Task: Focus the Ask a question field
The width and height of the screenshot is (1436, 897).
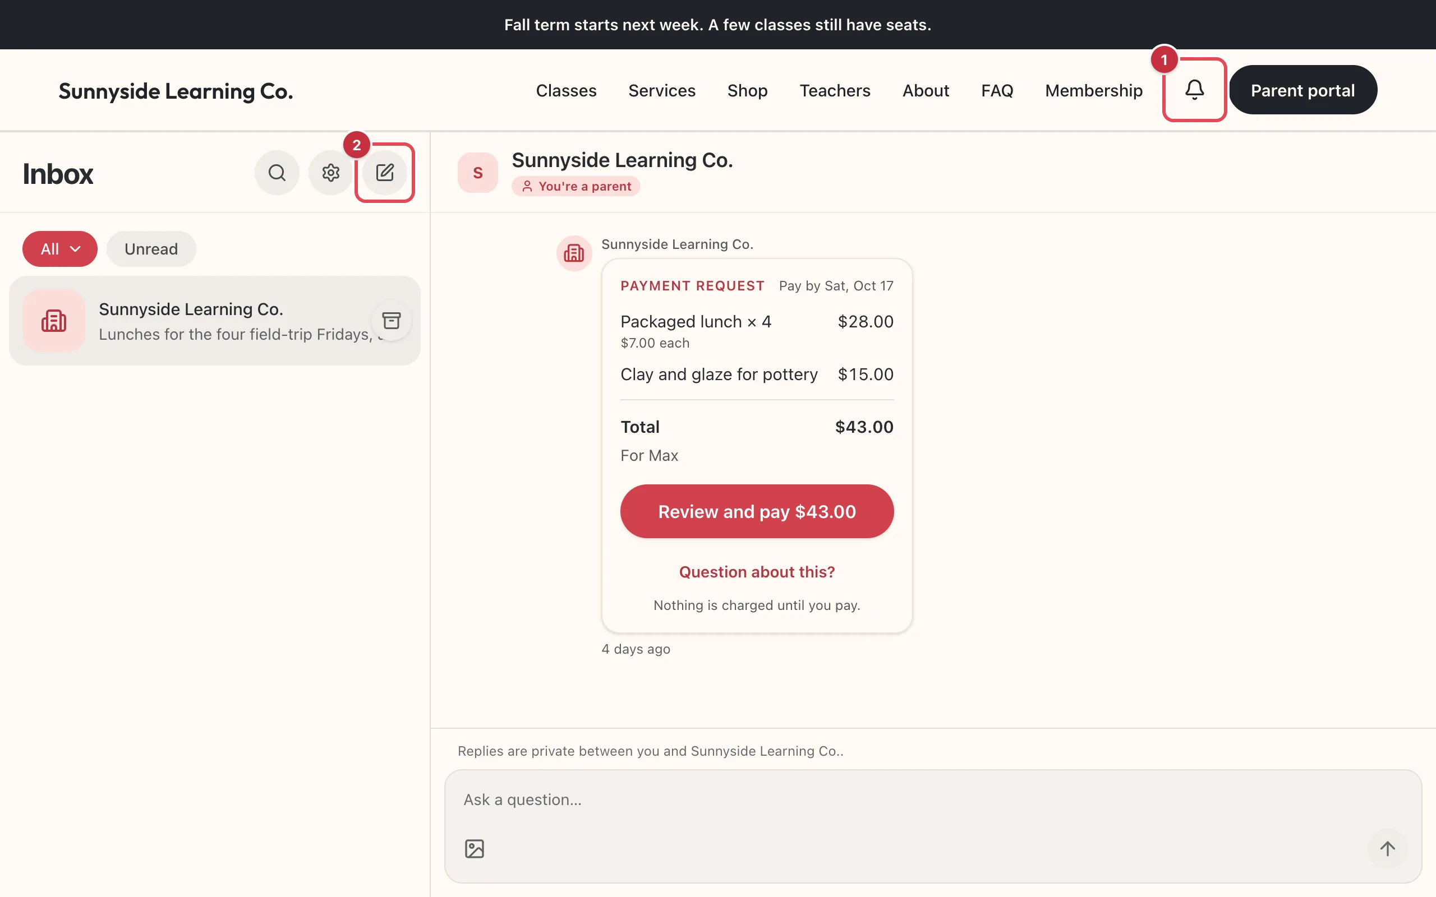Action: (933, 799)
